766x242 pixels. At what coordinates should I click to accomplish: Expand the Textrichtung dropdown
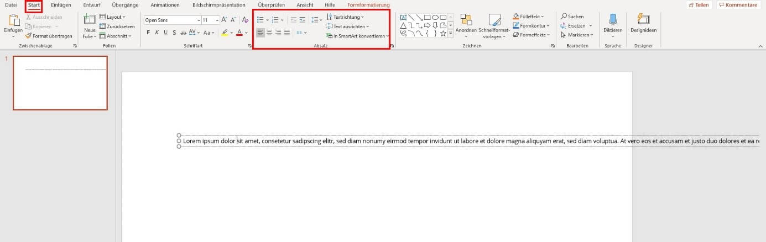click(x=345, y=17)
